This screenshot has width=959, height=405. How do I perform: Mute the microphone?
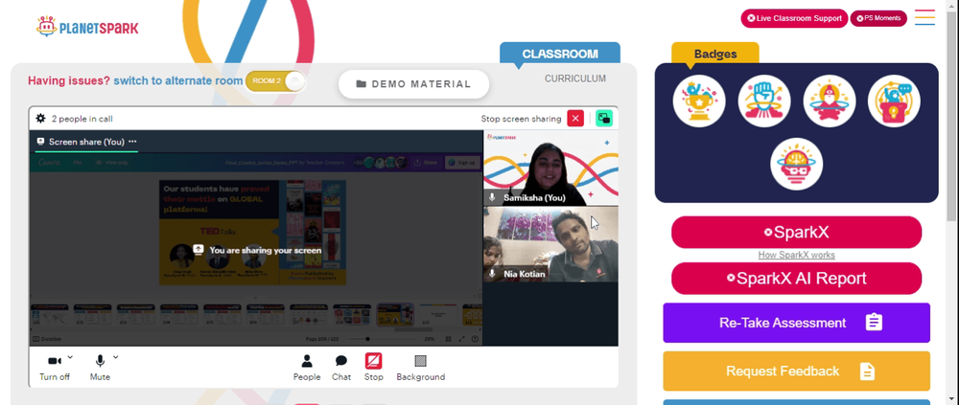100,367
